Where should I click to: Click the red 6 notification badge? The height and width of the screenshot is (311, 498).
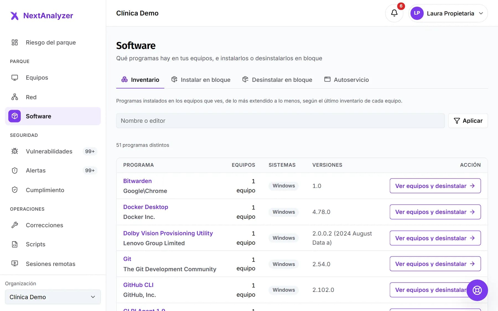[x=401, y=6]
